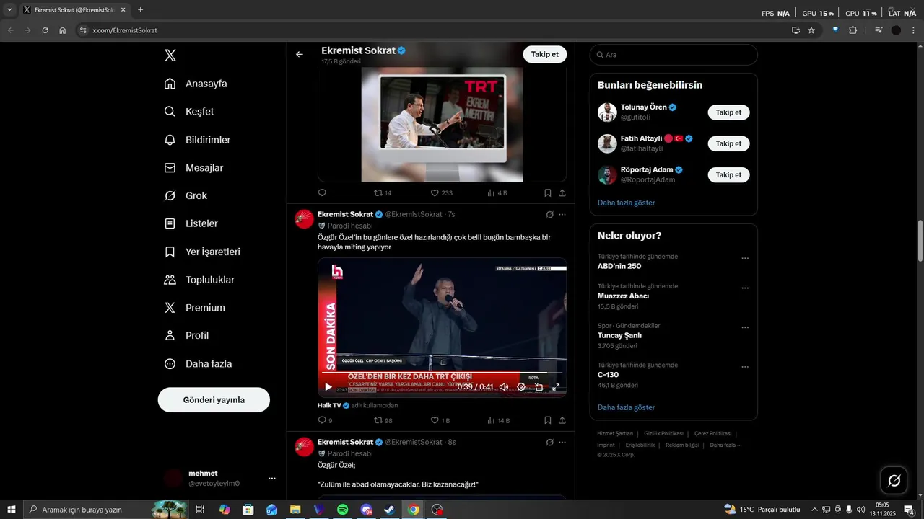Open Bildirimler notifications

point(198,140)
